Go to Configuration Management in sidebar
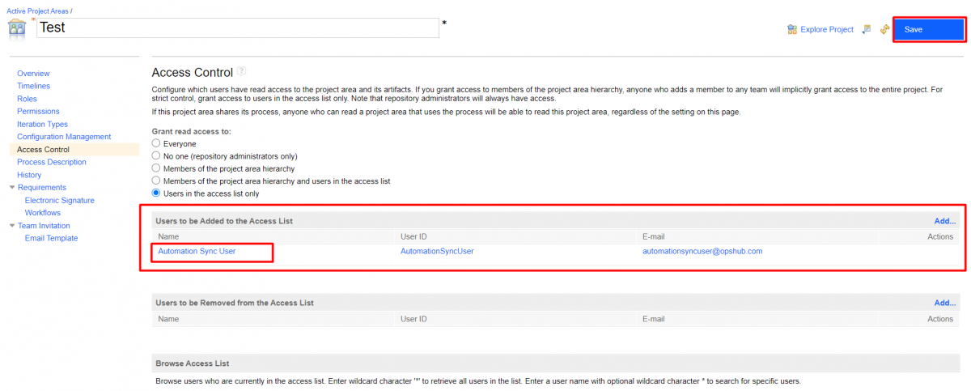Screen dimensions: 971x391 click(x=64, y=137)
